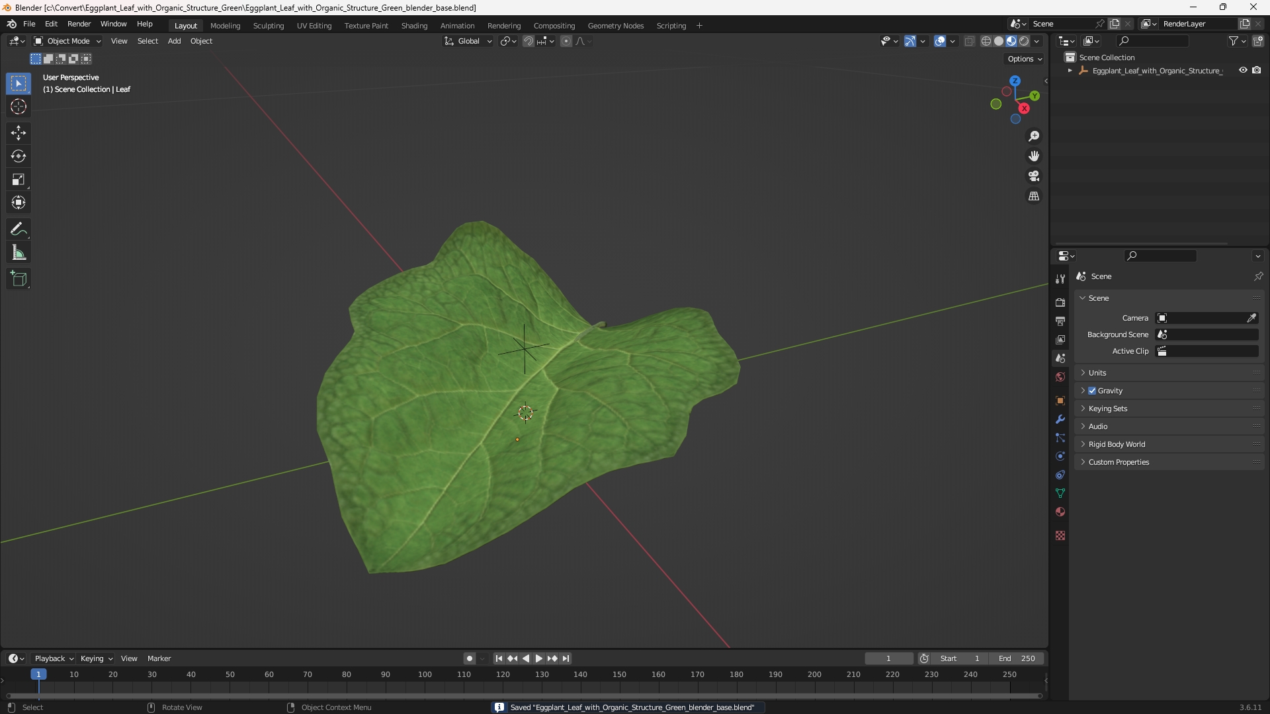Jump to the end frame

566,658
